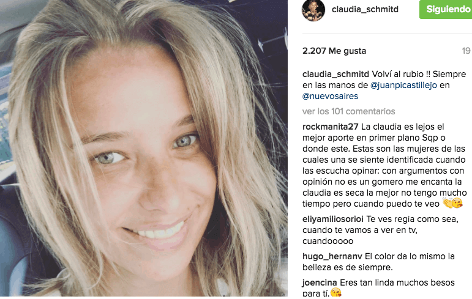Expand ver los 101 comentarios
This screenshot has height=299, width=472.
pyautogui.click(x=348, y=112)
